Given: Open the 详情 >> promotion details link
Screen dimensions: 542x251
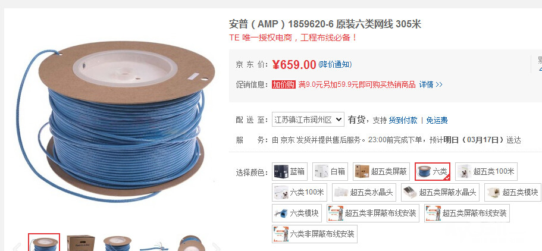Looking at the screenshot, I should (x=431, y=84).
